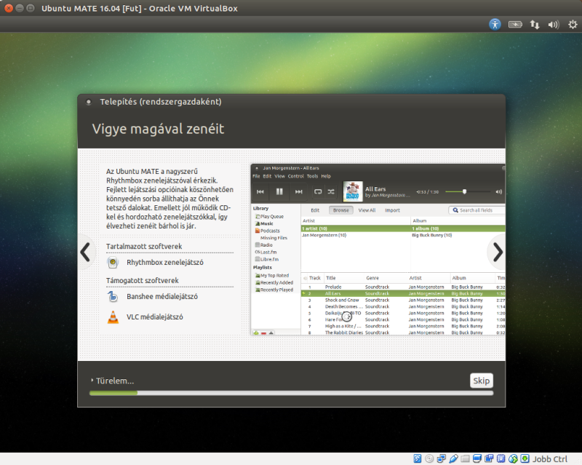Click the Rhythmbox volume speaker icon
The height and width of the screenshot is (465, 582).
tap(499, 191)
